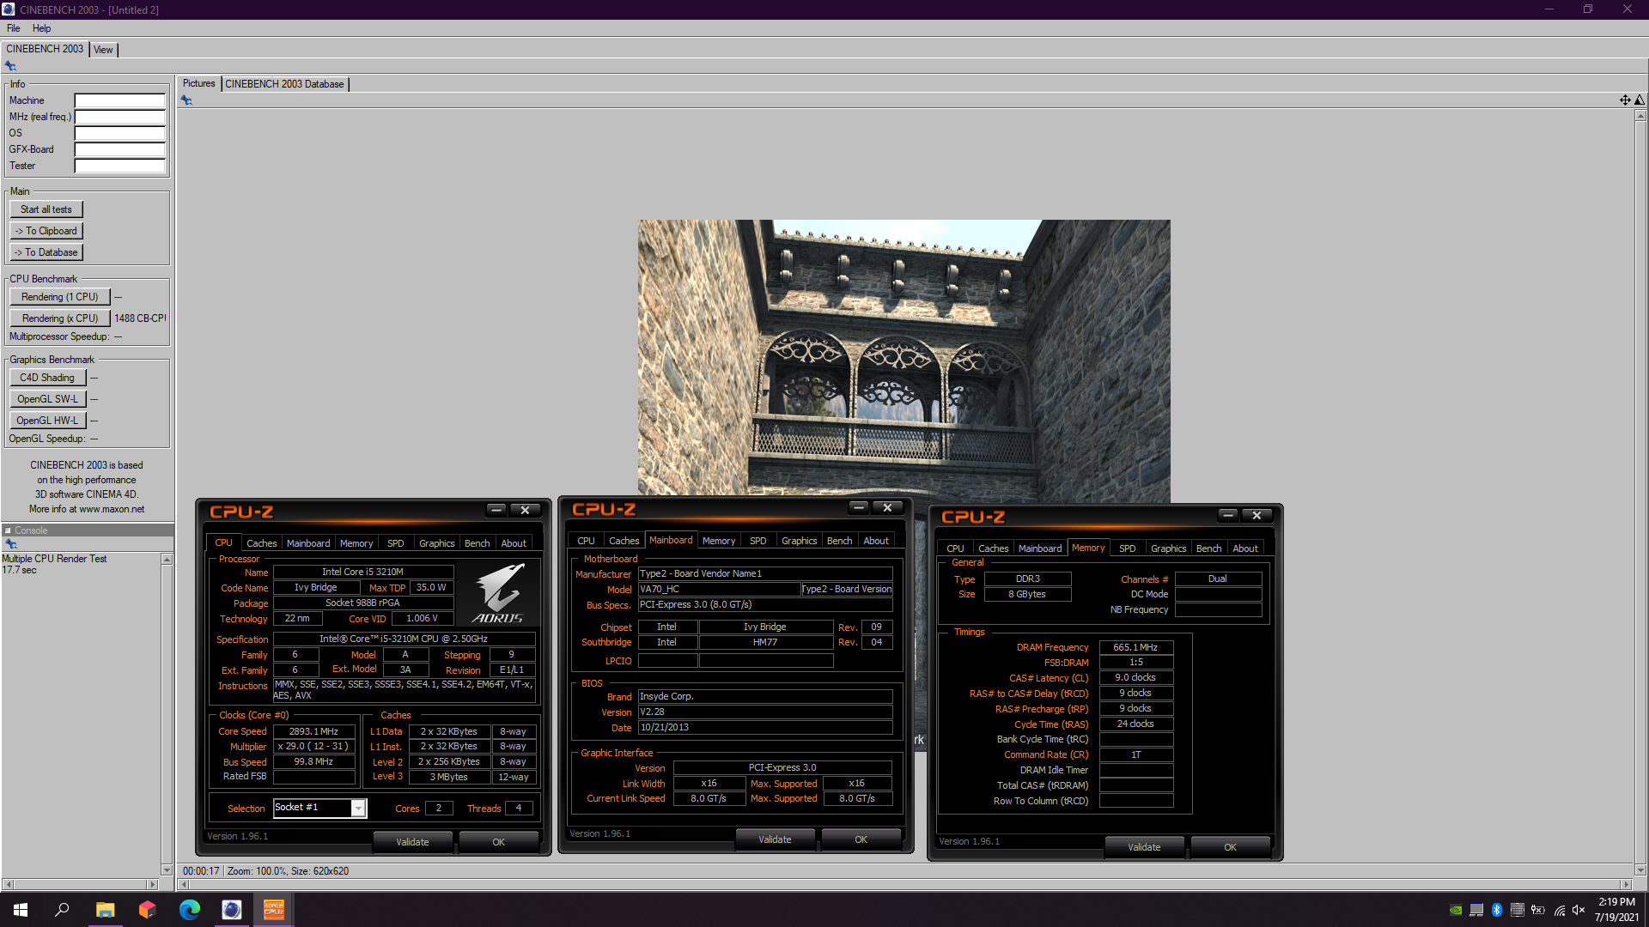Run the OpenGL HW-L test
1649x927 pixels.
click(x=47, y=421)
